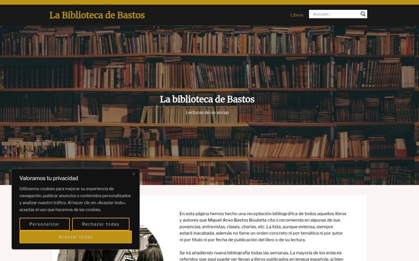
Task: Click the paragraph starting 'En esta página hemos hecho'
Action: [263, 227]
